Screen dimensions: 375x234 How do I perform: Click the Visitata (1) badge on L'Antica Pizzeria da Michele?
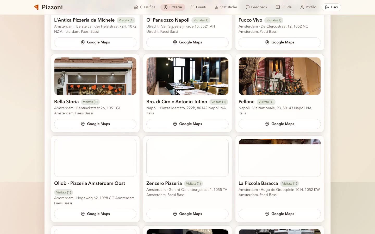point(126,20)
